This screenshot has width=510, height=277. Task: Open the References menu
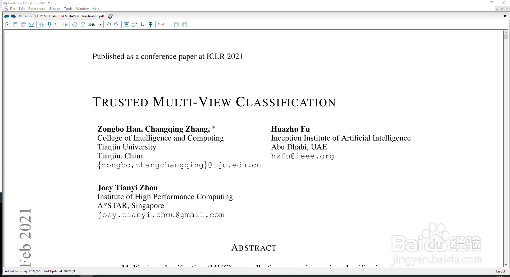37,9
